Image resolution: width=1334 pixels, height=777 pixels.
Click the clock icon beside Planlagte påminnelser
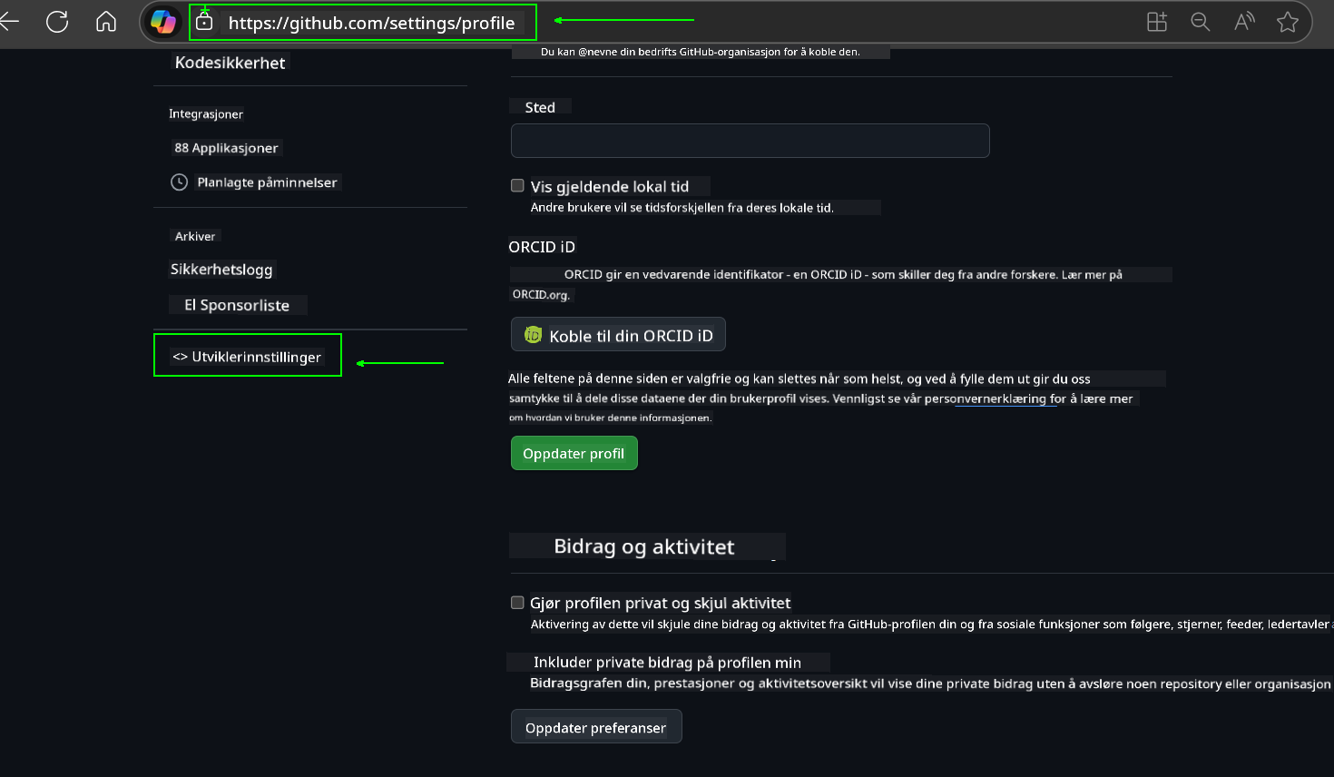pos(180,182)
